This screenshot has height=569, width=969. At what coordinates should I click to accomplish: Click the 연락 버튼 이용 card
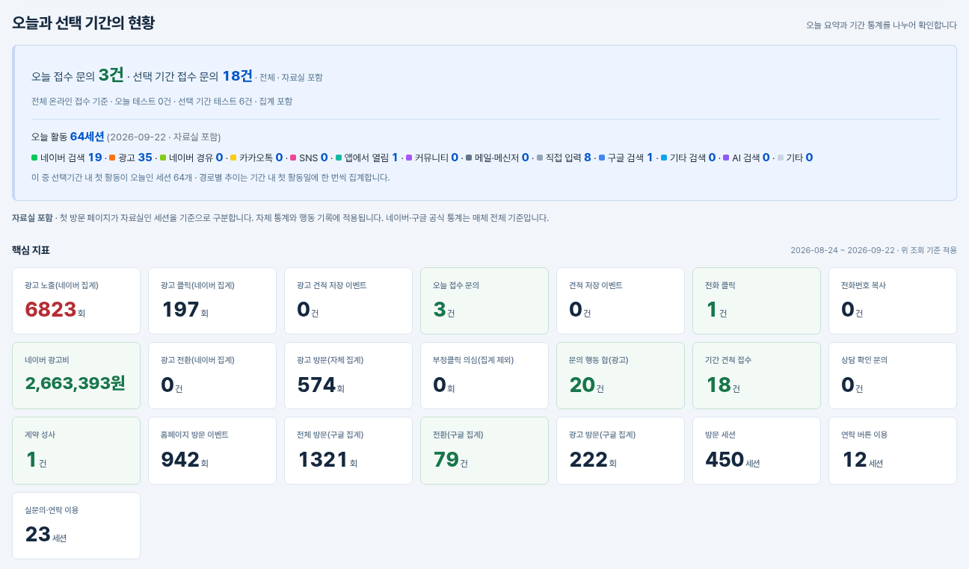893,450
